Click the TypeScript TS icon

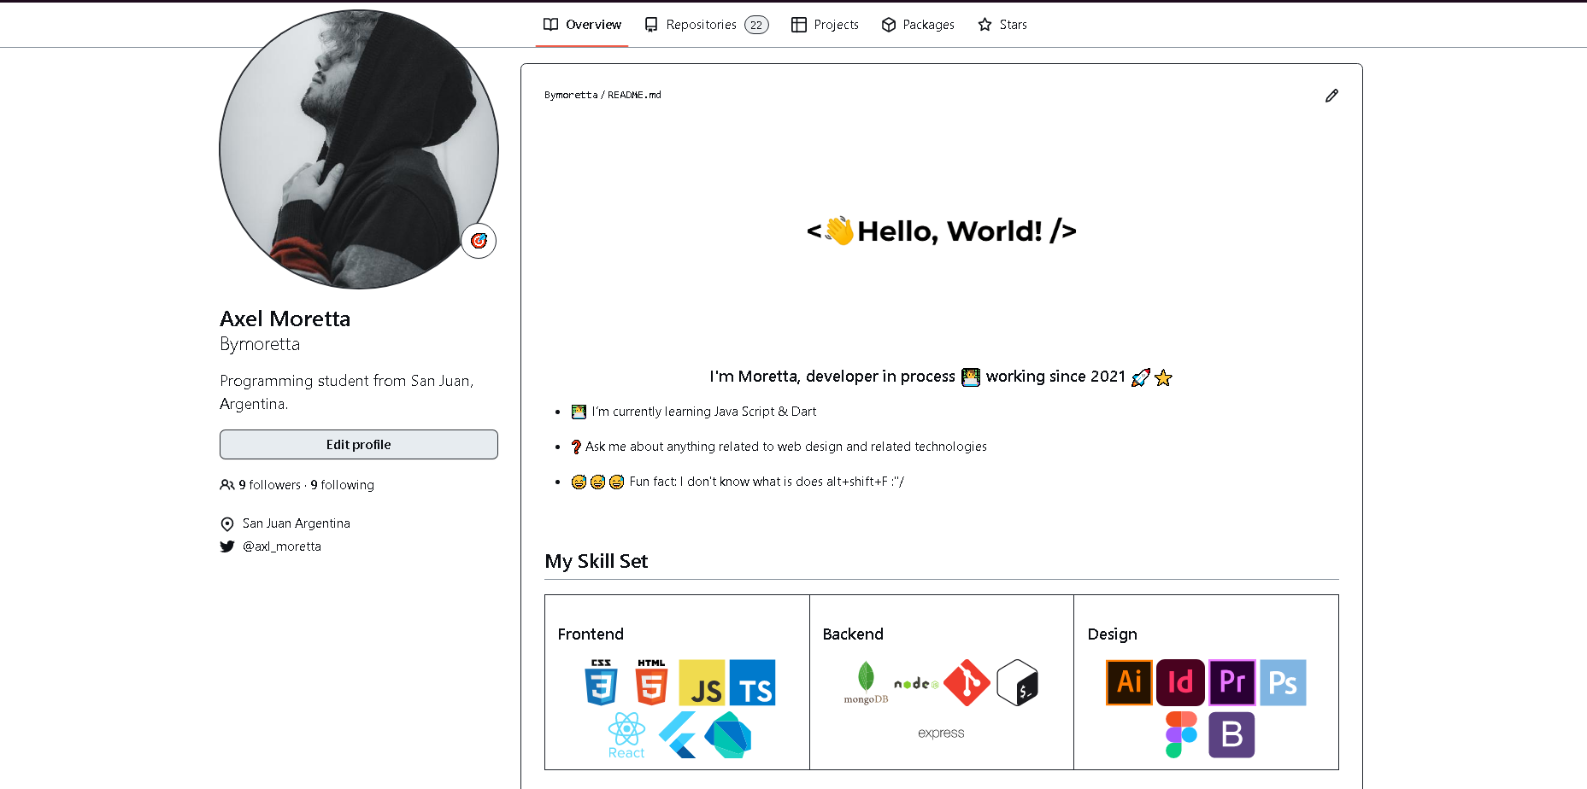(x=752, y=682)
